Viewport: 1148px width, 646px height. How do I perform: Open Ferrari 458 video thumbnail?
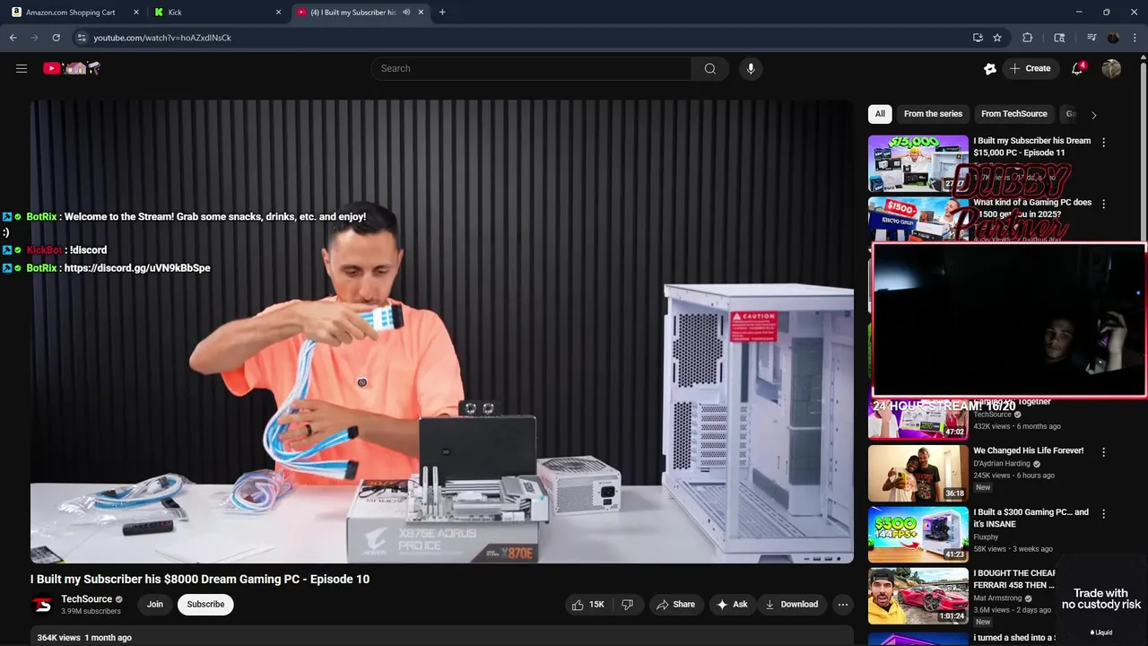(x=918, y=597)
